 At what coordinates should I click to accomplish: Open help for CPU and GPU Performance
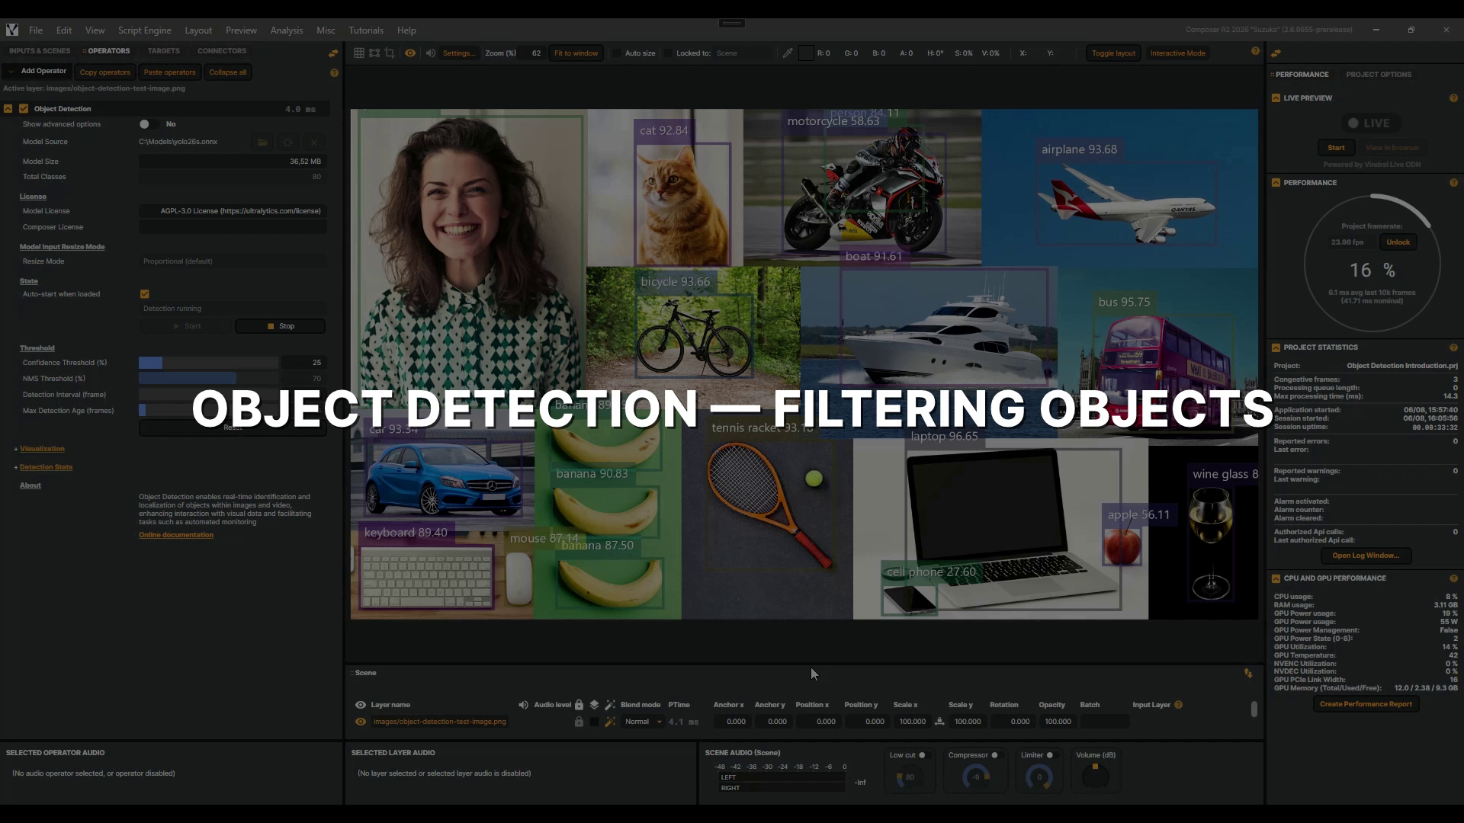(x=1453, y=578)
